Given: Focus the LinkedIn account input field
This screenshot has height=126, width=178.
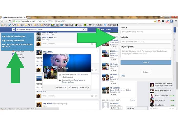Looking at the screenshot, I should coord(146,41).
